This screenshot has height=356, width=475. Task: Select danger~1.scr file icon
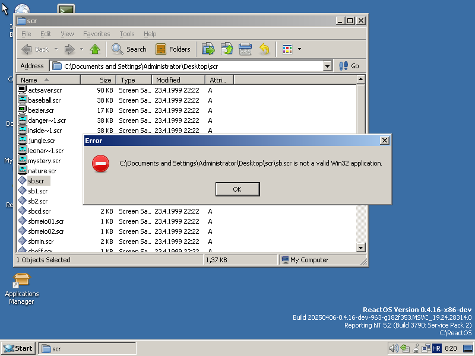coord(23,120)
